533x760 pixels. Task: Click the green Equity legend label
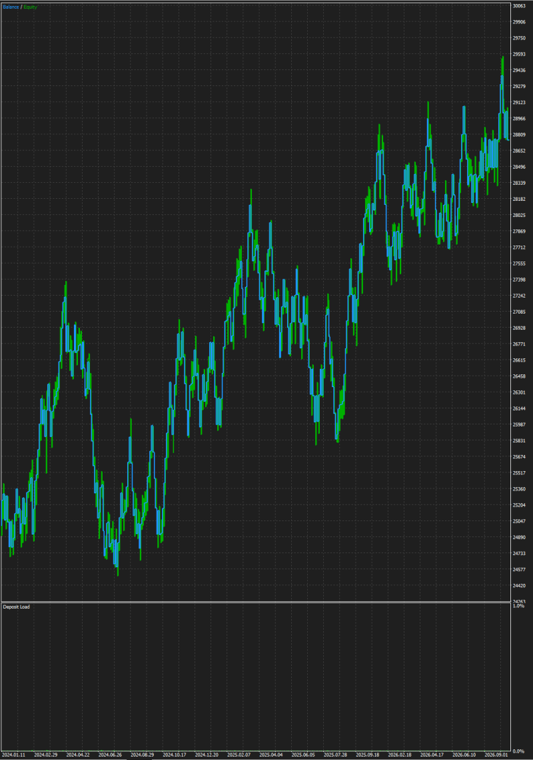coord(30,7)
